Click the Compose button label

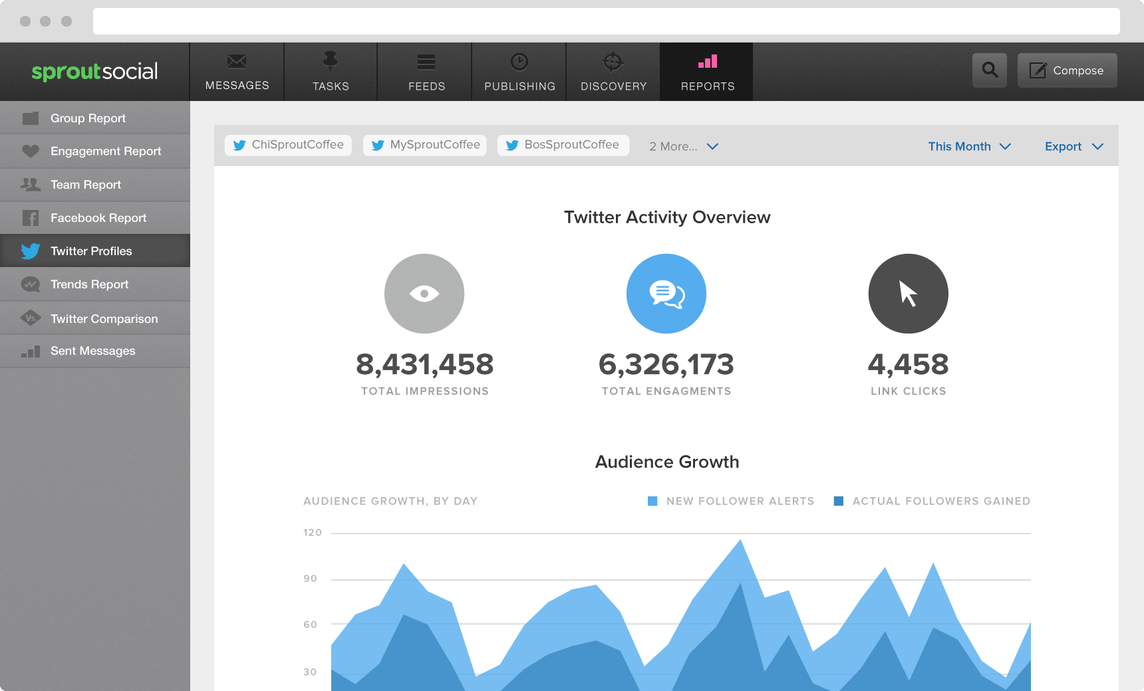pyautogui.click(x=1078, y=70)
